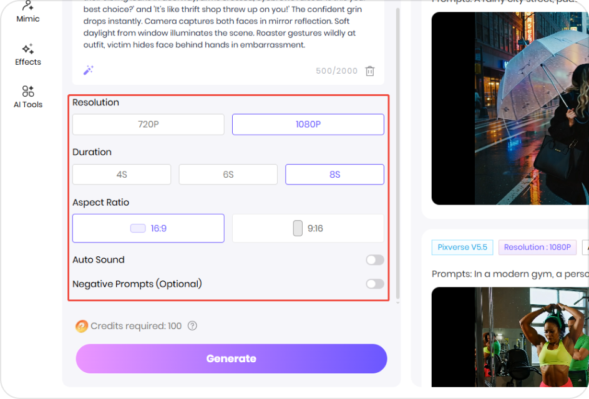Select the 16:9 aspect ratio option
Image resolution: width=589 pixels, height=399 pixels.
pos(148,229)
